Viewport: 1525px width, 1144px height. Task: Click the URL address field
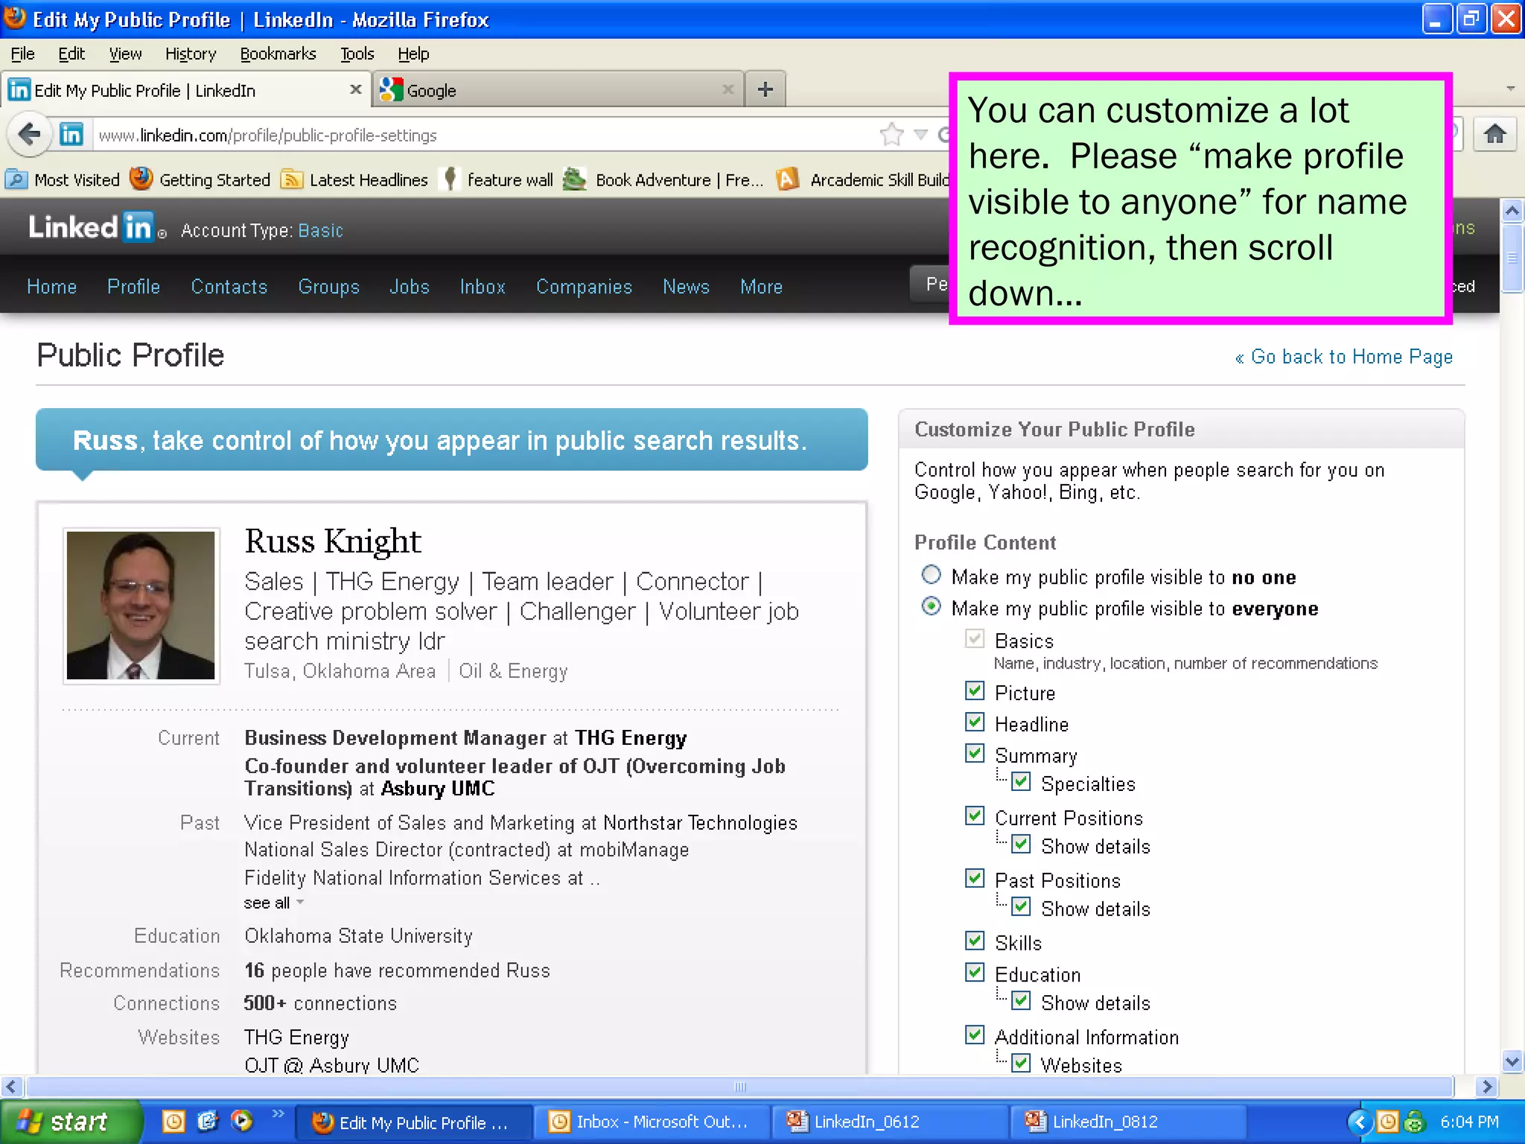click(484, 135)
